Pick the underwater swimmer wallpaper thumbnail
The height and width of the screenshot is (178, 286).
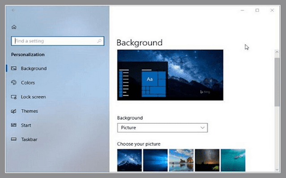233,160
